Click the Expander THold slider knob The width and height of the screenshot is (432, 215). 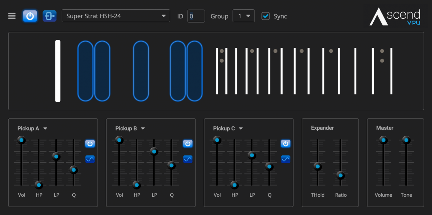pos(318,166)
